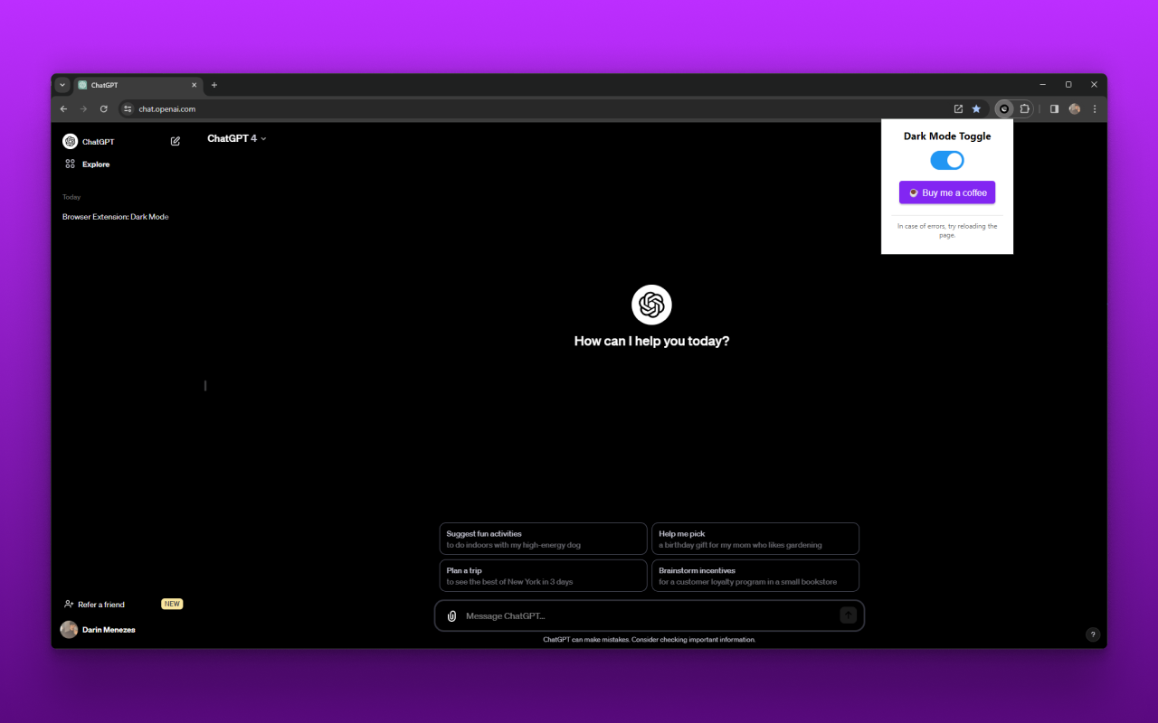Click the Dark Mode Toggle heading text
Screen dimensions: 1158x723
(947, 136)
